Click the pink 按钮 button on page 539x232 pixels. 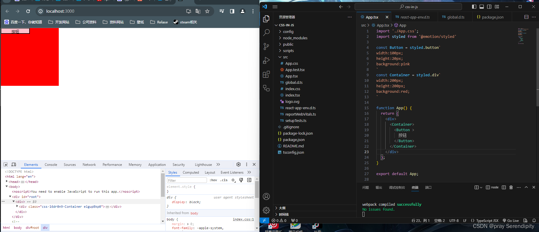[x=15, y=31]
